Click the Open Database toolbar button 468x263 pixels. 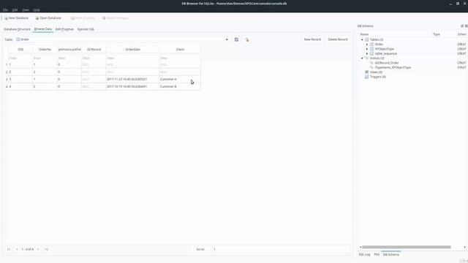tap(48, 18)
